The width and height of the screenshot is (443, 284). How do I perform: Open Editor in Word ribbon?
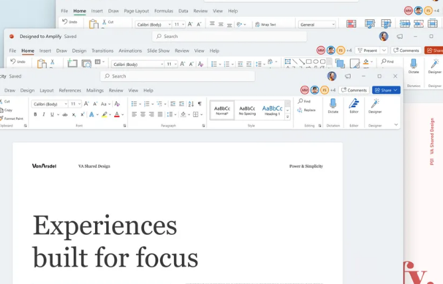click(x=354, y=106)
